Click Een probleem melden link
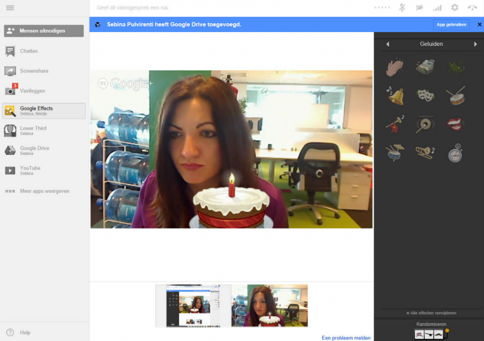484x341 pixels. [x=346, y=338]
